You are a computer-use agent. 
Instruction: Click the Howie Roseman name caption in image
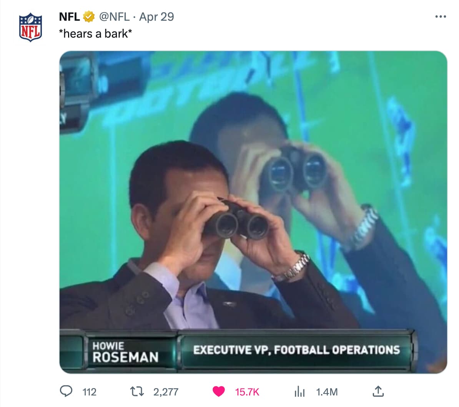pyautogui.click(x=125, y=352)
